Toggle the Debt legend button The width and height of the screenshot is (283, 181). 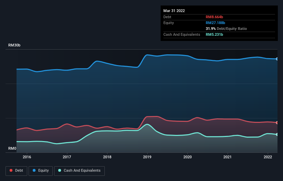(x=17, y=171)
